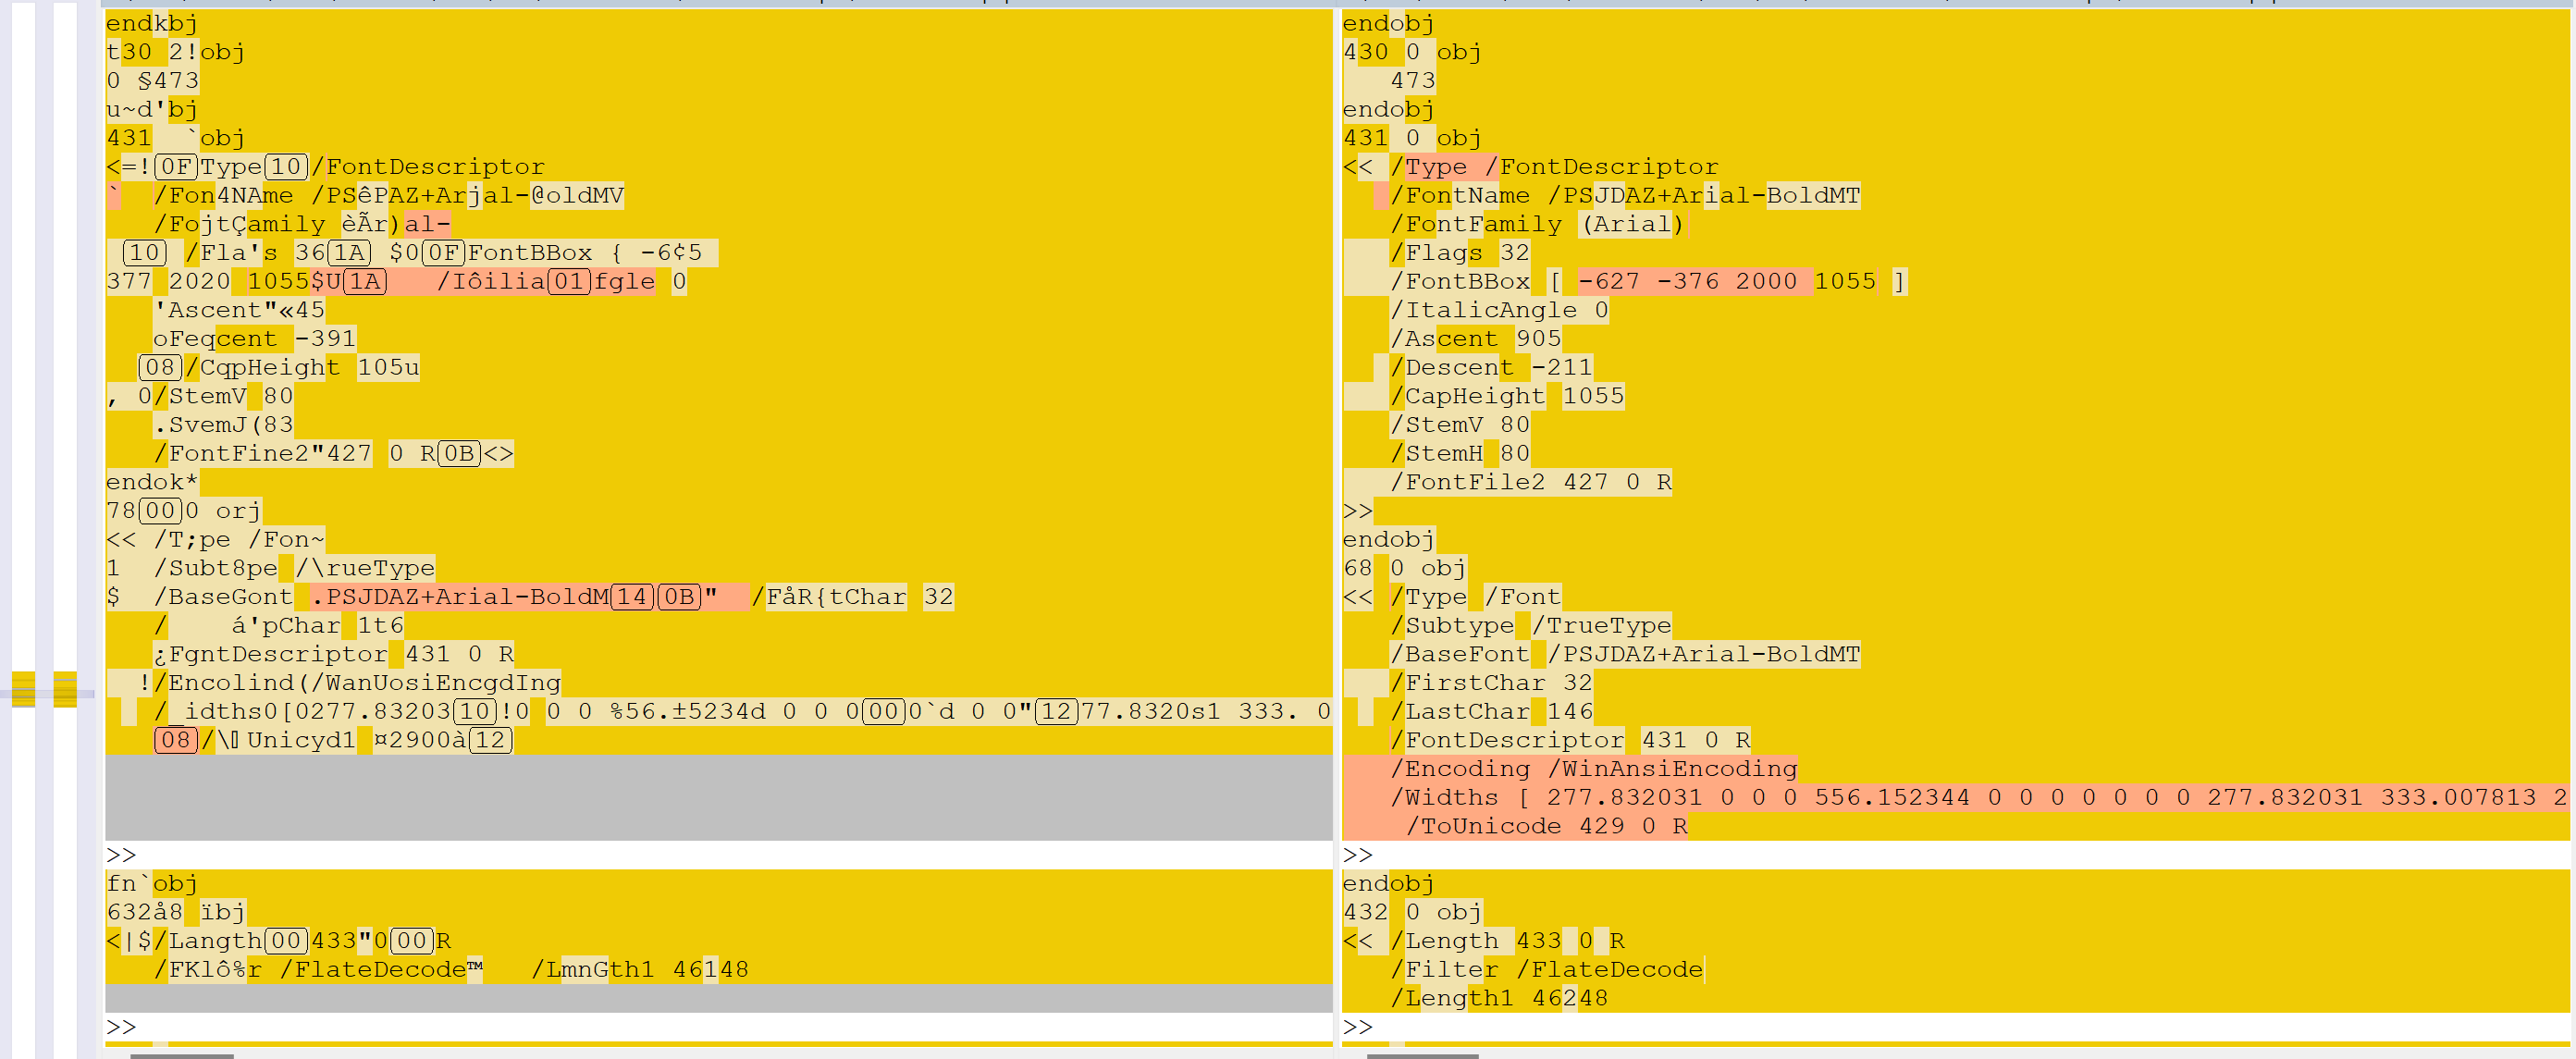Click the '/ToUnicode 429 0 R' line

click(x=1546, y=826)
